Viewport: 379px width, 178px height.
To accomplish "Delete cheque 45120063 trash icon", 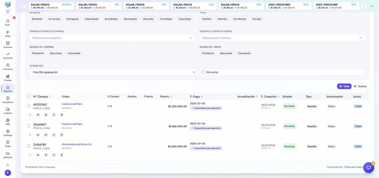I will [62, 115].
